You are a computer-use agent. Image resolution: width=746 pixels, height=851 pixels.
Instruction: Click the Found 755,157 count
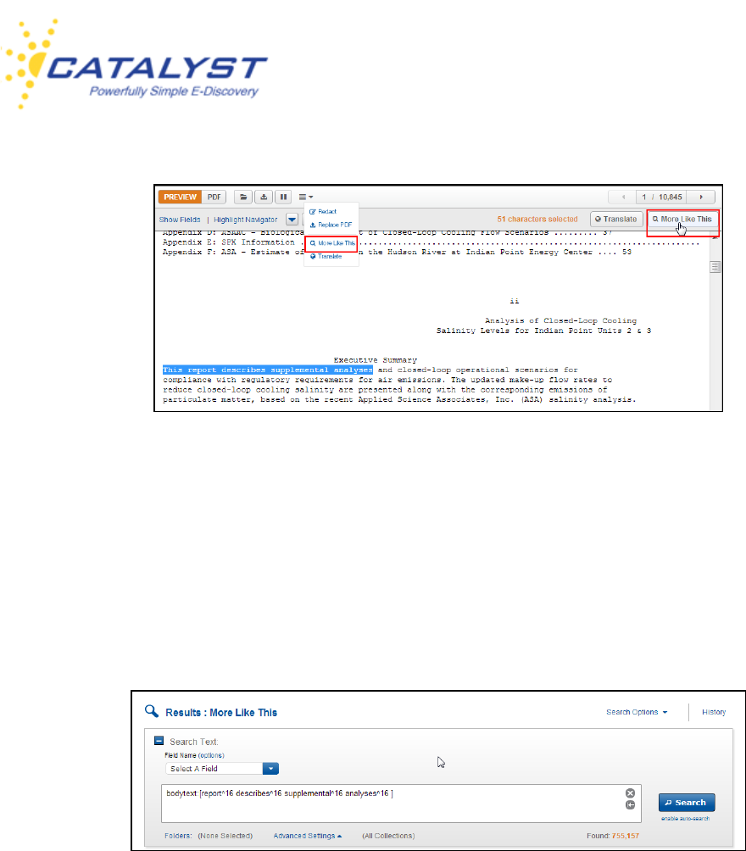click(x=612, y=836)
